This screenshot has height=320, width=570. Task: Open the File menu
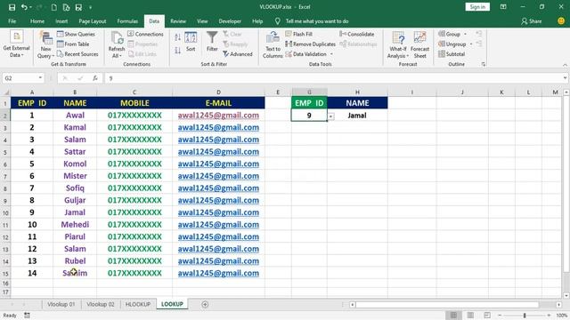click(x=12, y=21)
